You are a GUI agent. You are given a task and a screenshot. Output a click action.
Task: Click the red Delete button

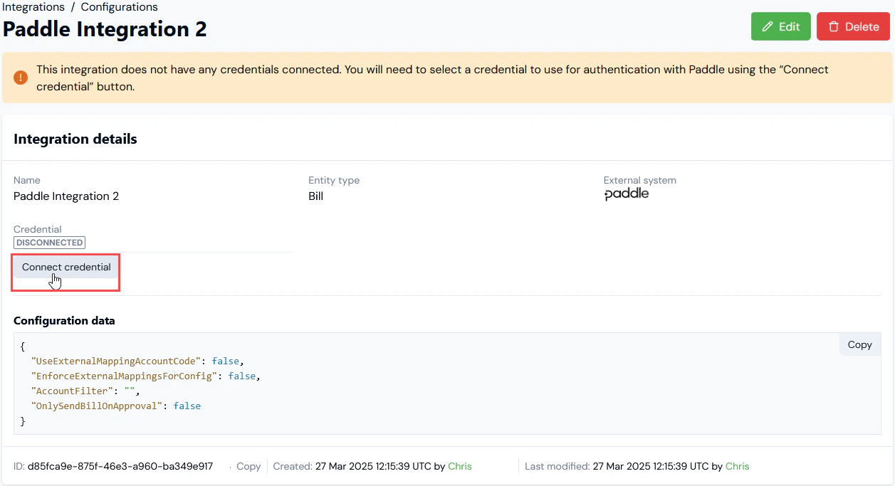[x=853, y=26]
